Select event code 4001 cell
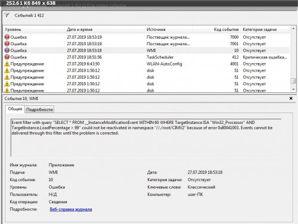This screenshot has height=224, width=298. [x=234, y=64]
